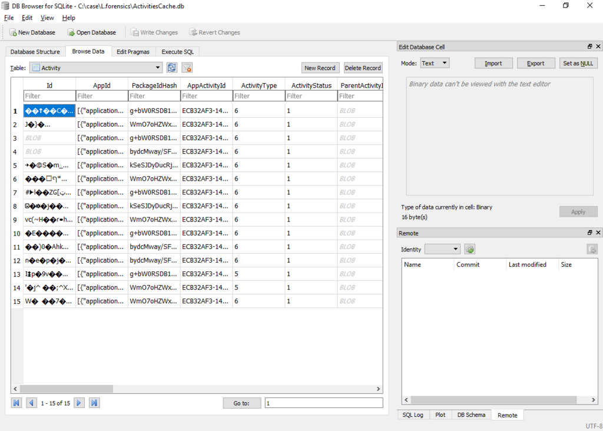Viewport: 603px width, 431px height.
Task: Switch to Browse Data tab
Action: point(88,51)
